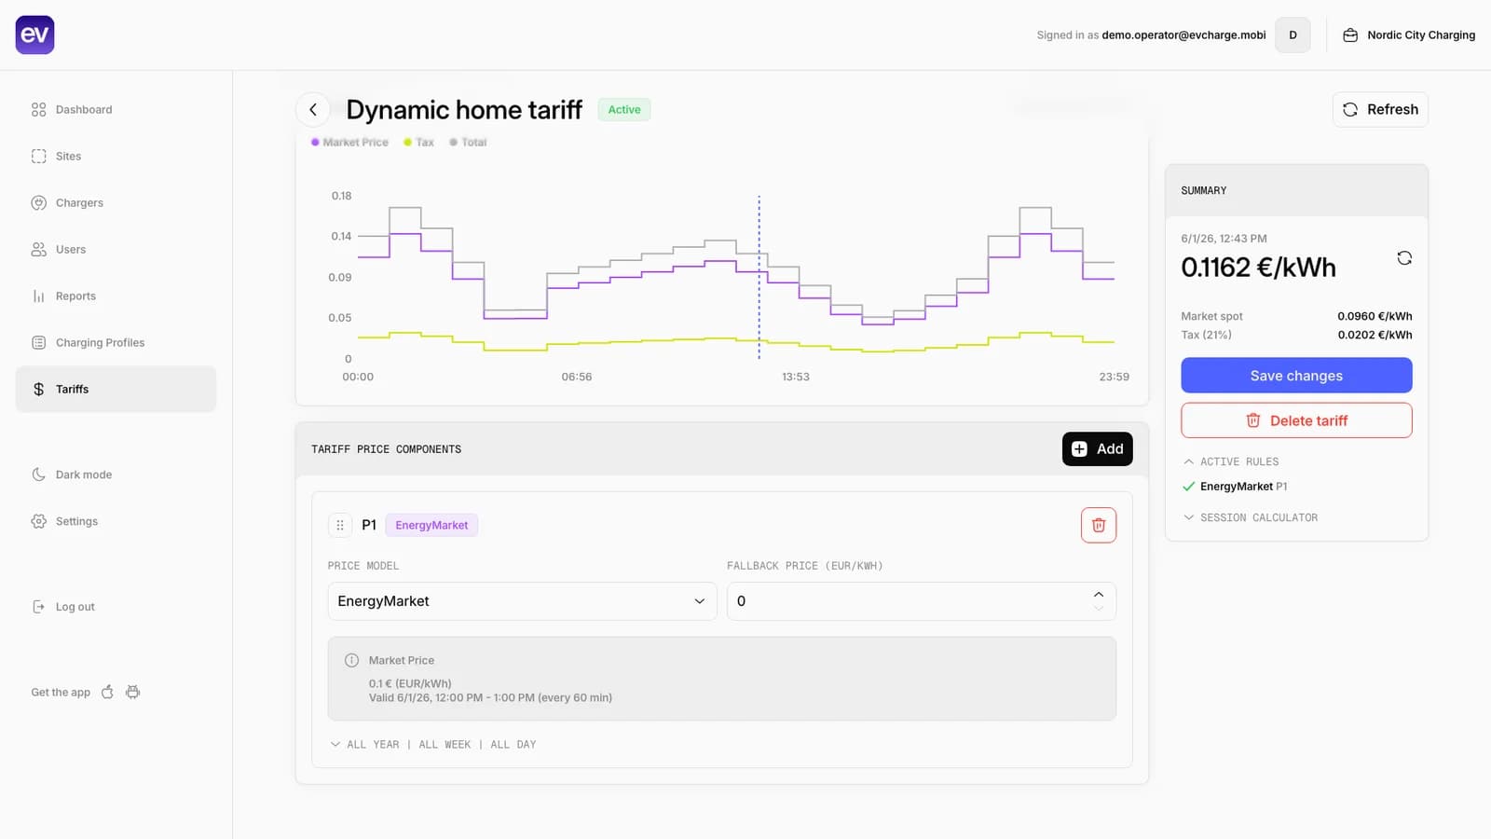Open Dashboard in the sidebar
Screen dimensions: 1491x839
click(x=116, y=109)
